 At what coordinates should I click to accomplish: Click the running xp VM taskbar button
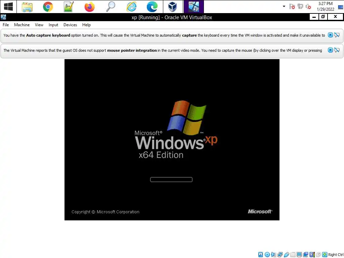(x=194, y=7)
